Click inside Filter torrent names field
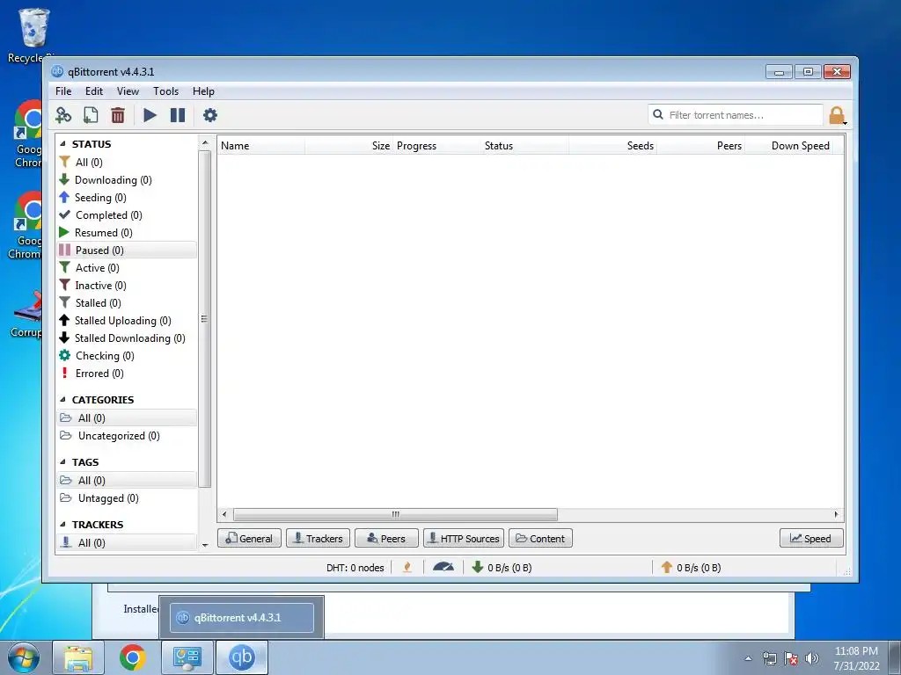901x675 pixels. pyautogui.click(x=736, y=115)
